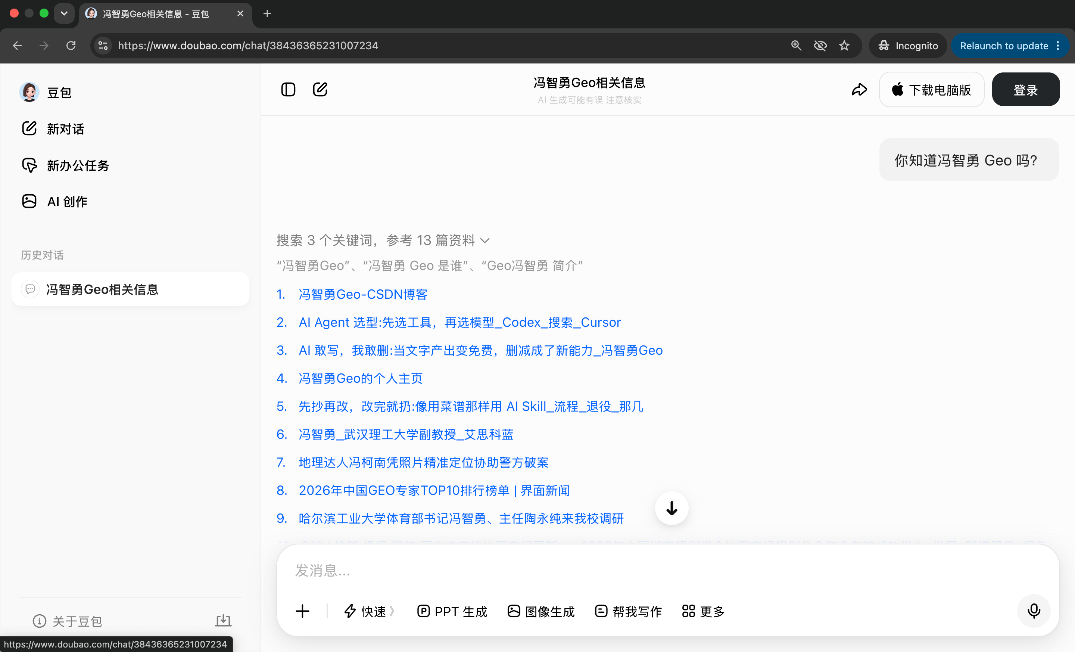1075x652 pixels.
Task: Click the 发消息 message input field
Action: (667, 570)
